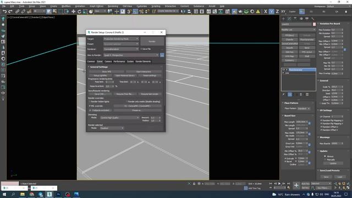Switch to Performance tab in Render Setup
Image resolution: width=352 pixels, height=198 pixels.
[119, 61]
